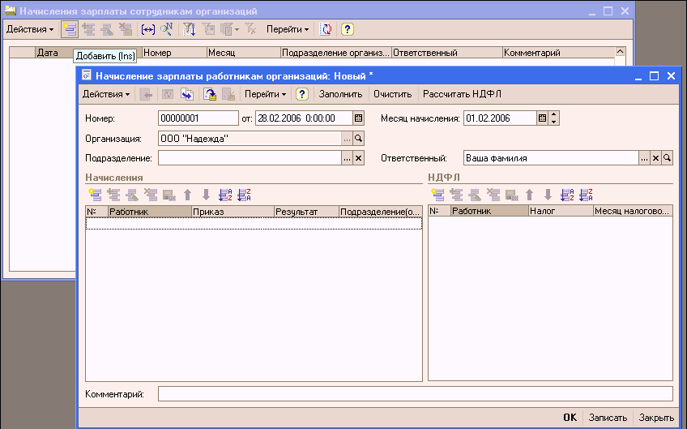
Task: Click Заполнить in the document toolbar
Action: coord(340,94)
